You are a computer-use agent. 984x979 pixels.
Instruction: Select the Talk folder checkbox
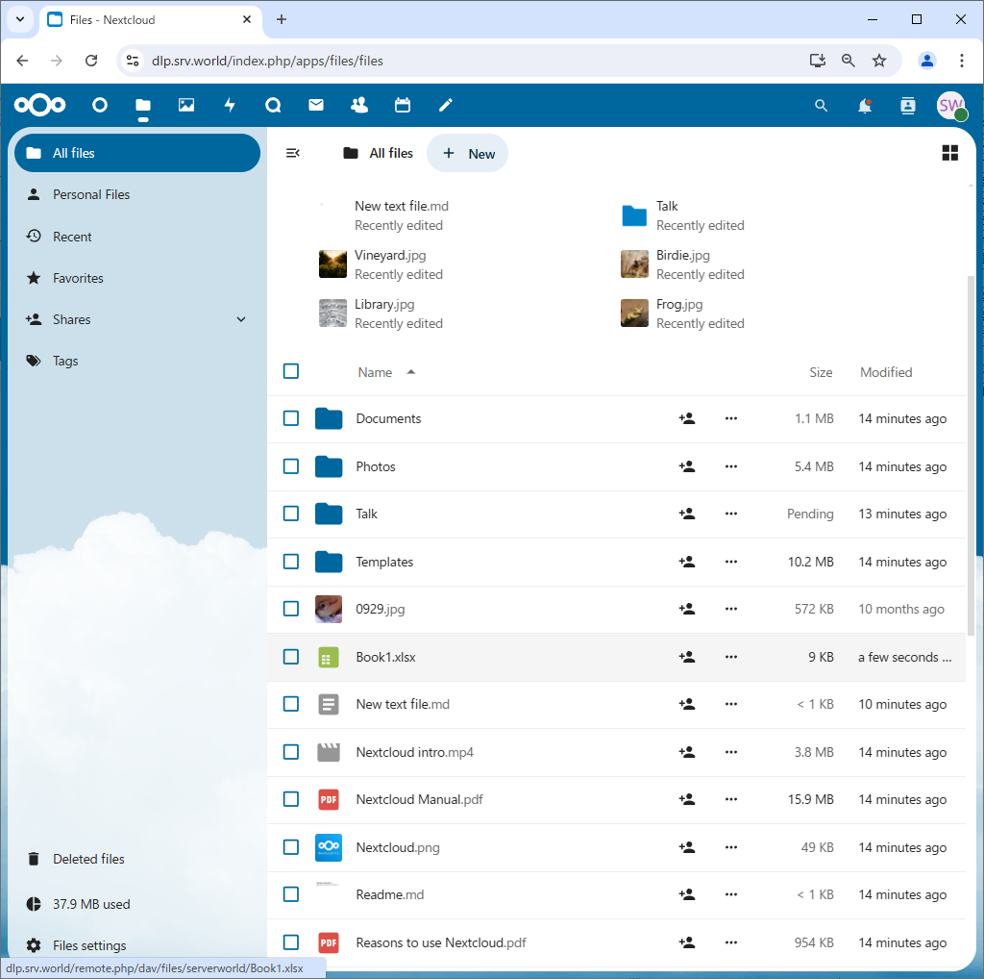click(291, 514)
